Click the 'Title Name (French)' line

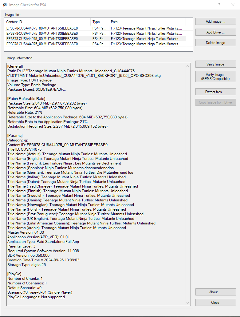pos(64,163)
